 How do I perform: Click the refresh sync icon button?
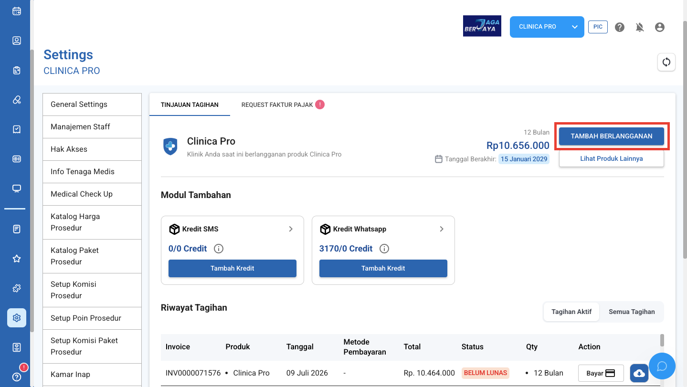666,62
